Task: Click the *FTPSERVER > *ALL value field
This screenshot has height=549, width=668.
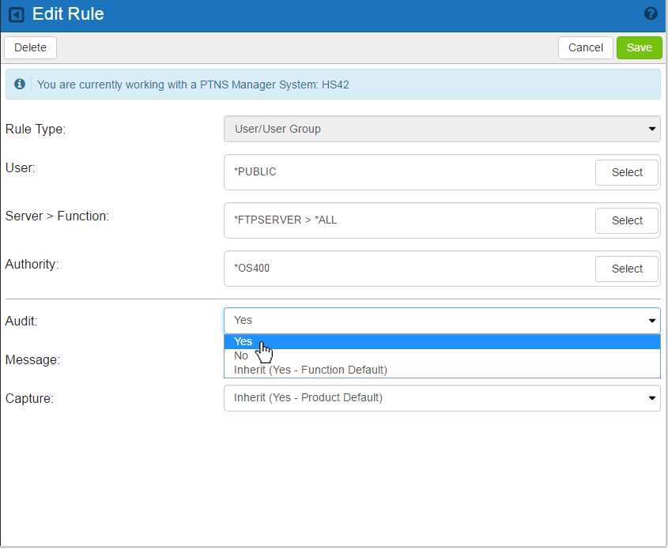Action: coord(395,220)
